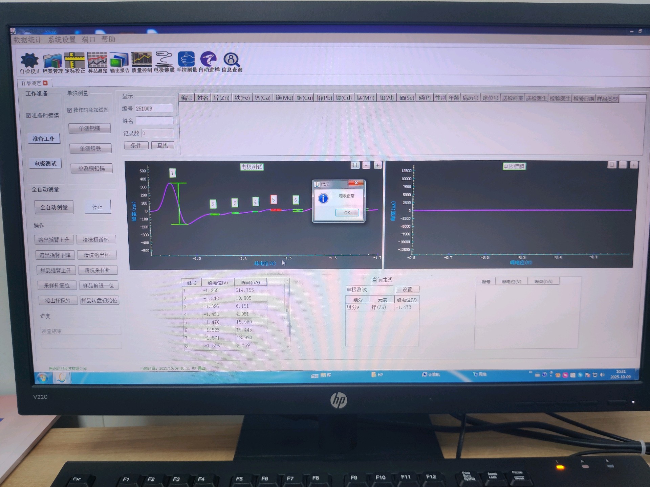Click the 电极镀膜 electrode plating icon
Screen dimensions: 650x487
(x=164, y=59)
